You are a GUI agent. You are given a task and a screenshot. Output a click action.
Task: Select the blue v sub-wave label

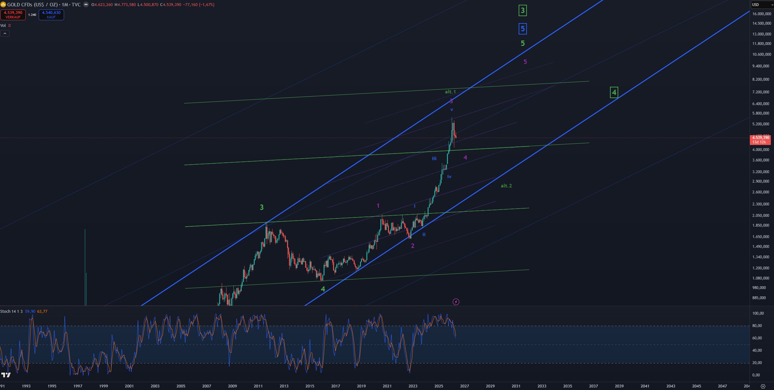click(452, 110)
